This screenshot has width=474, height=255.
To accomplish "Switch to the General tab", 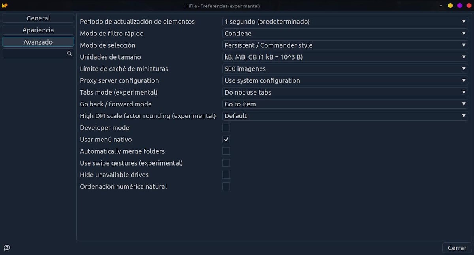I will point(38,18).
